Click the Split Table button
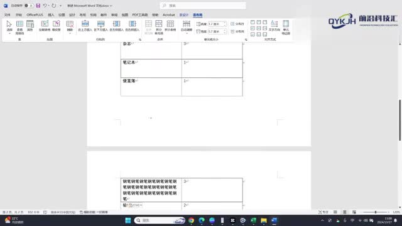 [x=170, y=26]
